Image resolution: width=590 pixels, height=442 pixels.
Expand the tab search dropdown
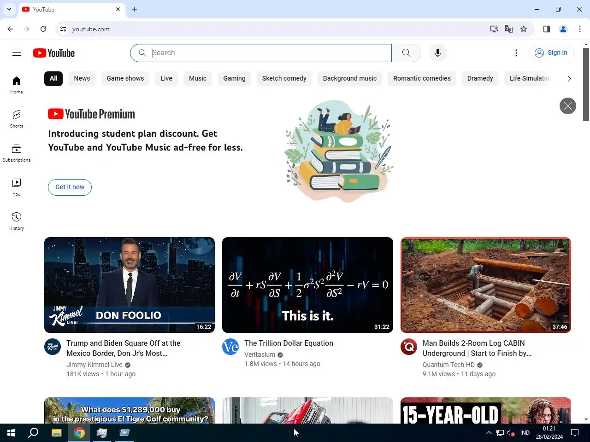pos(9,9)
